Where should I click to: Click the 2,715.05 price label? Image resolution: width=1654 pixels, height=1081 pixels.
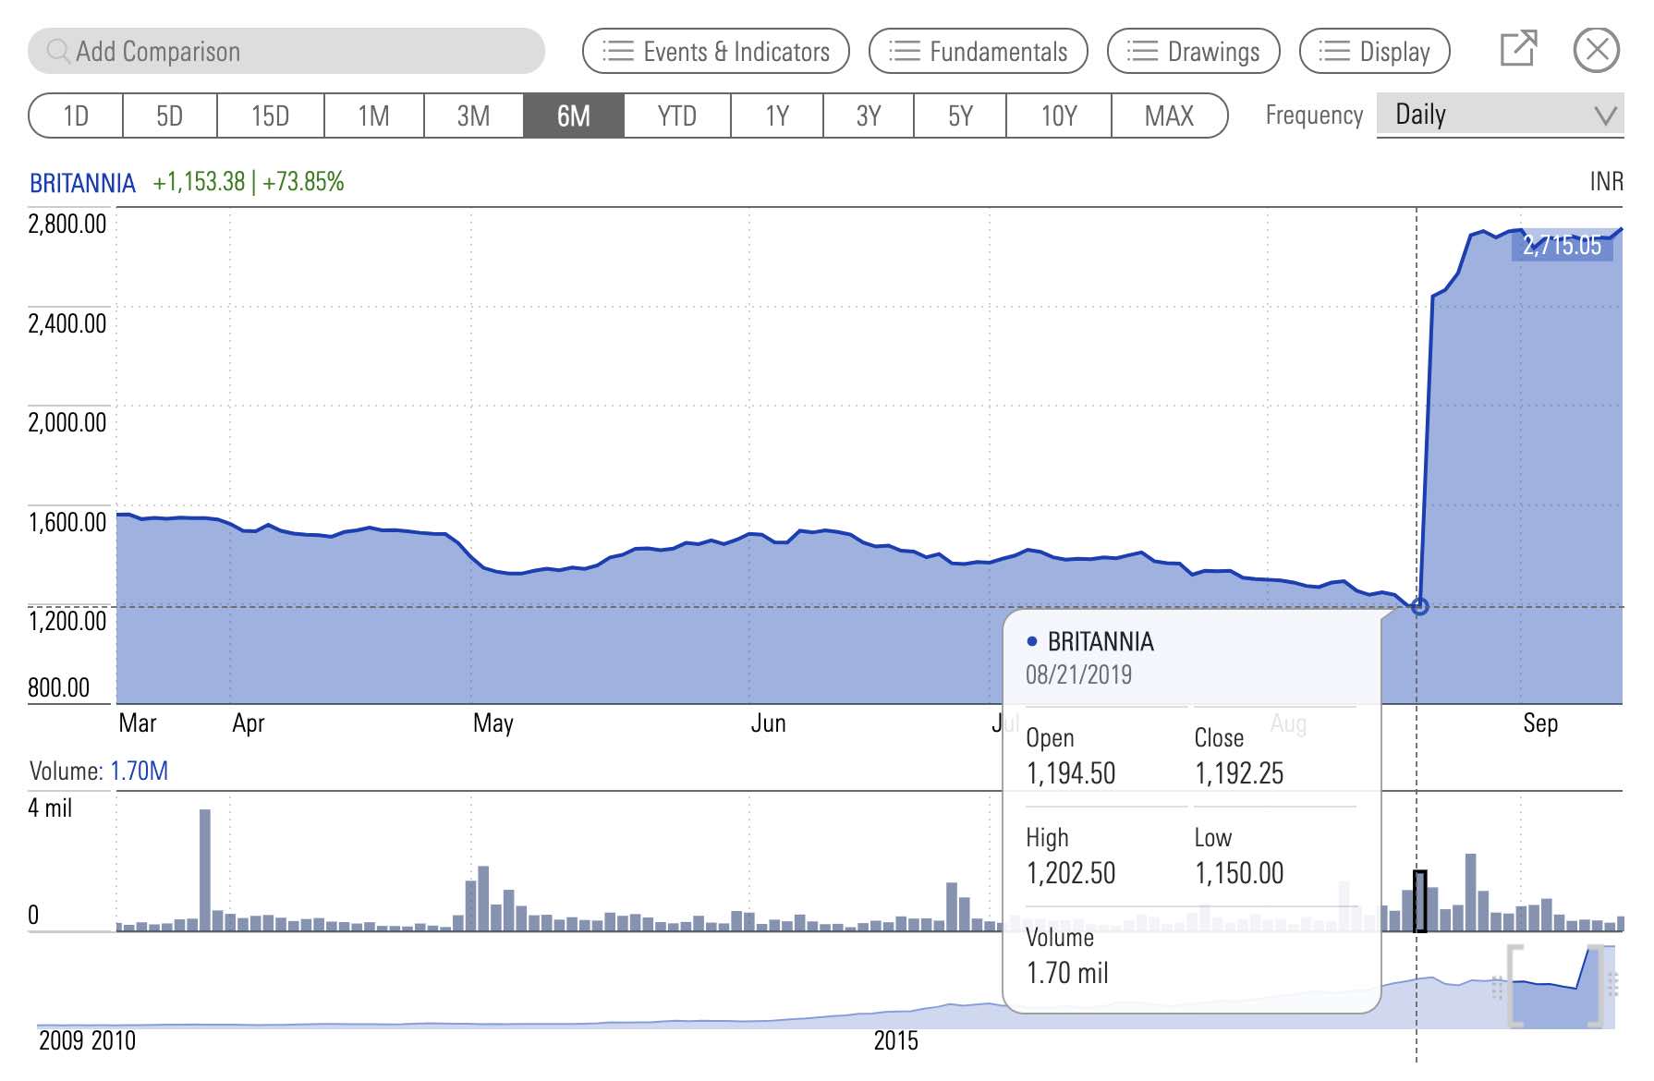[x=1562, y=245]
